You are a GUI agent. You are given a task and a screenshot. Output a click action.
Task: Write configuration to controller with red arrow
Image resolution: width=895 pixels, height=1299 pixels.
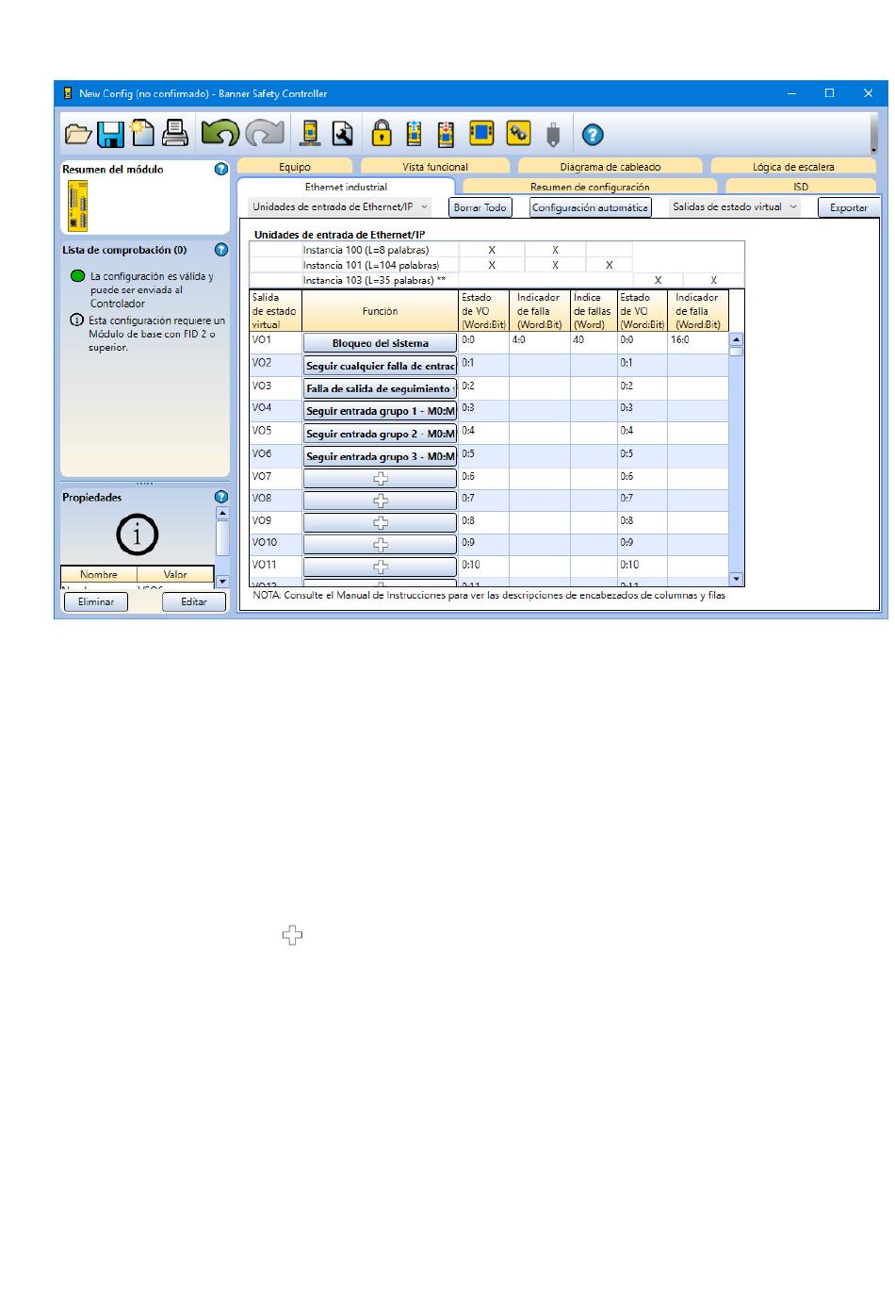446,134
